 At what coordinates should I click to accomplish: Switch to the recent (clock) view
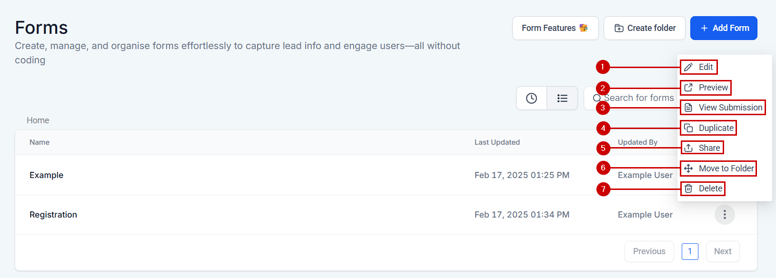click(x=531, y=98)
